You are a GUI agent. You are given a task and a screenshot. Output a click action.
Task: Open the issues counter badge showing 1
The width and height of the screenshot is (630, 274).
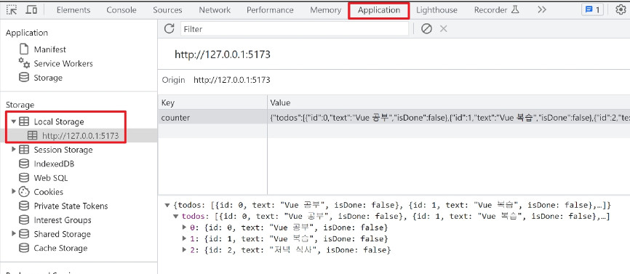(x=592, y=10)
